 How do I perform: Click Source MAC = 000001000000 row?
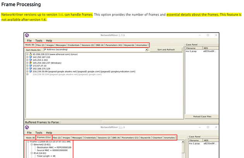(52, 150)
